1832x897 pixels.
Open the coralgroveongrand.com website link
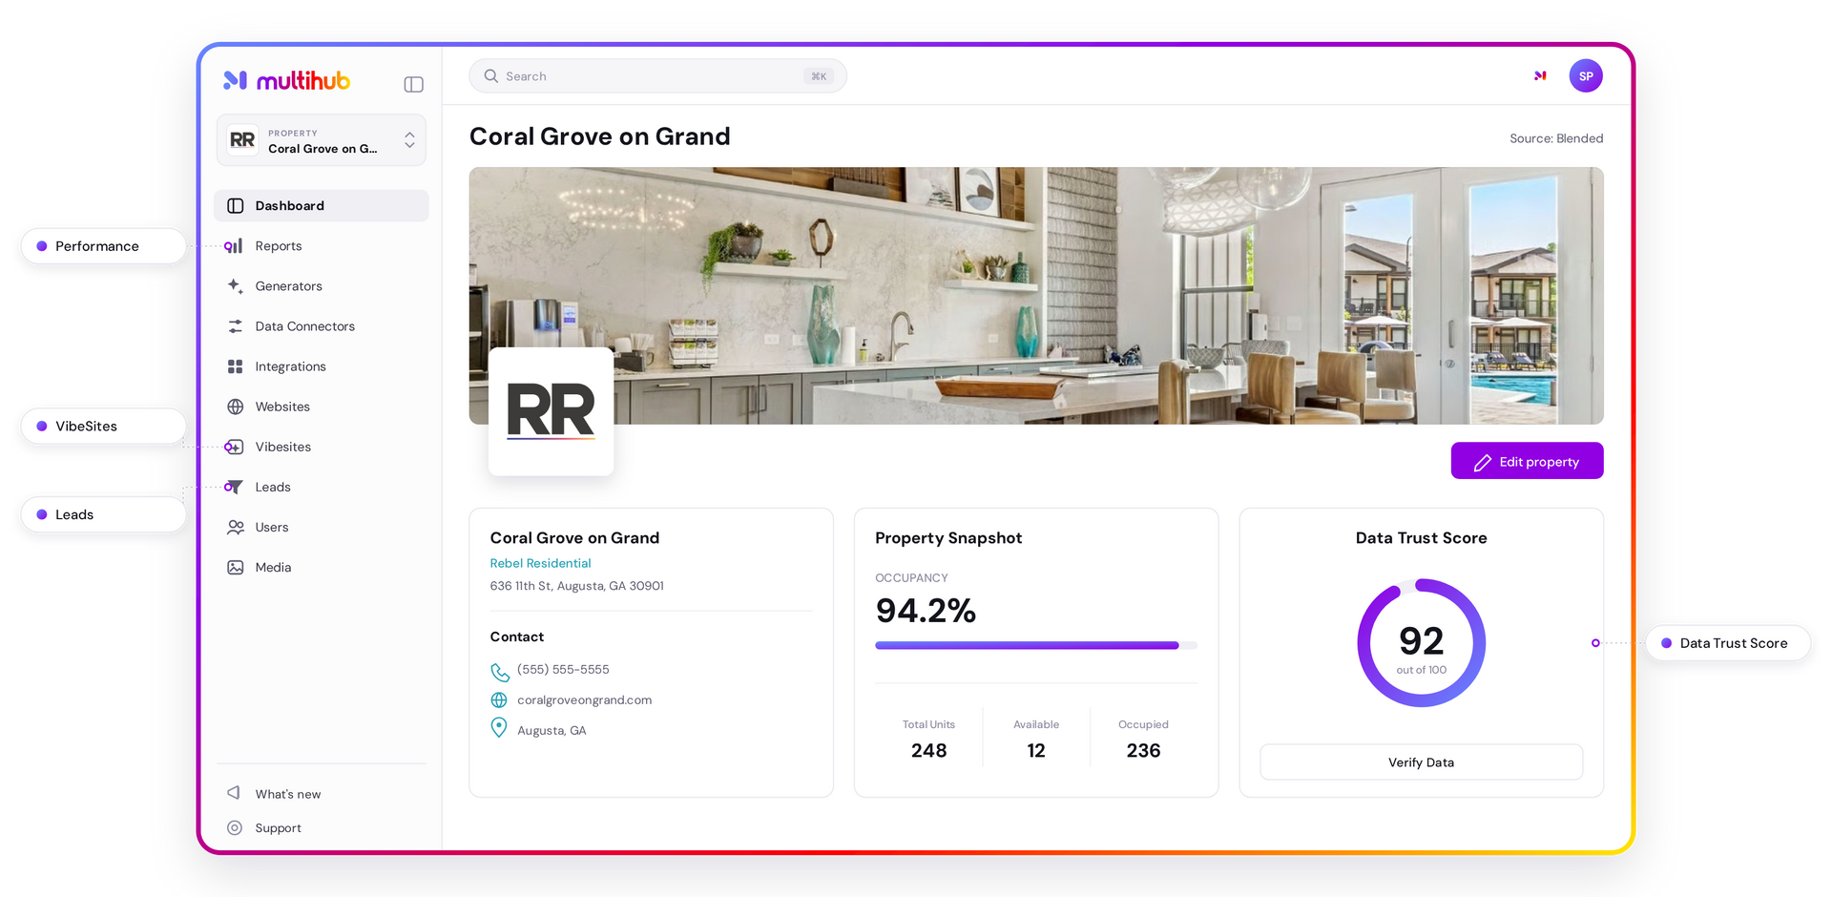[584, 699]
